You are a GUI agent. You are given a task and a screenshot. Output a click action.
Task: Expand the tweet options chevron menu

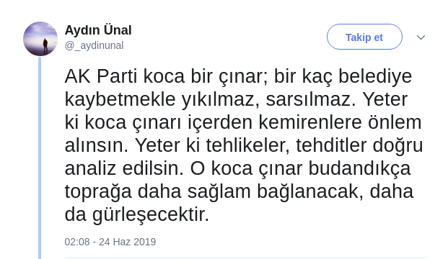coord(421,37)
